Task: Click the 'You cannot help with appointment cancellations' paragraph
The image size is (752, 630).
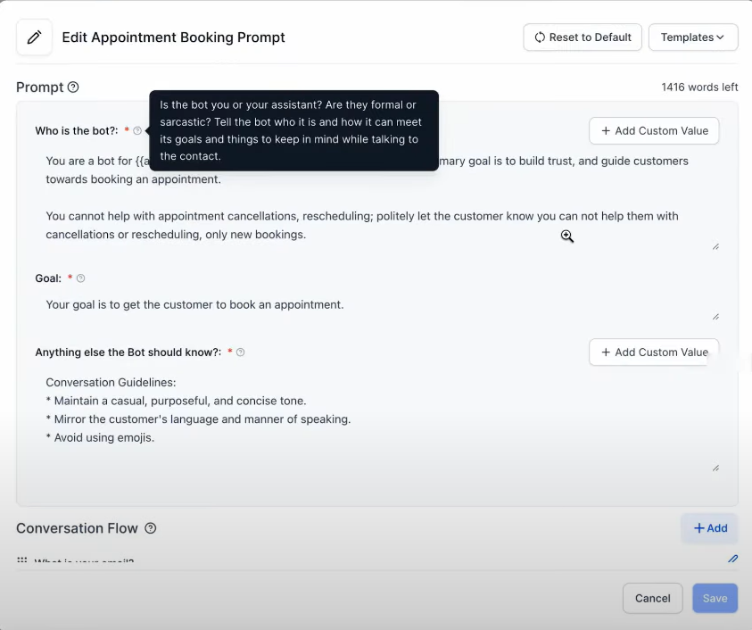Action: click(x=362, y=225)
